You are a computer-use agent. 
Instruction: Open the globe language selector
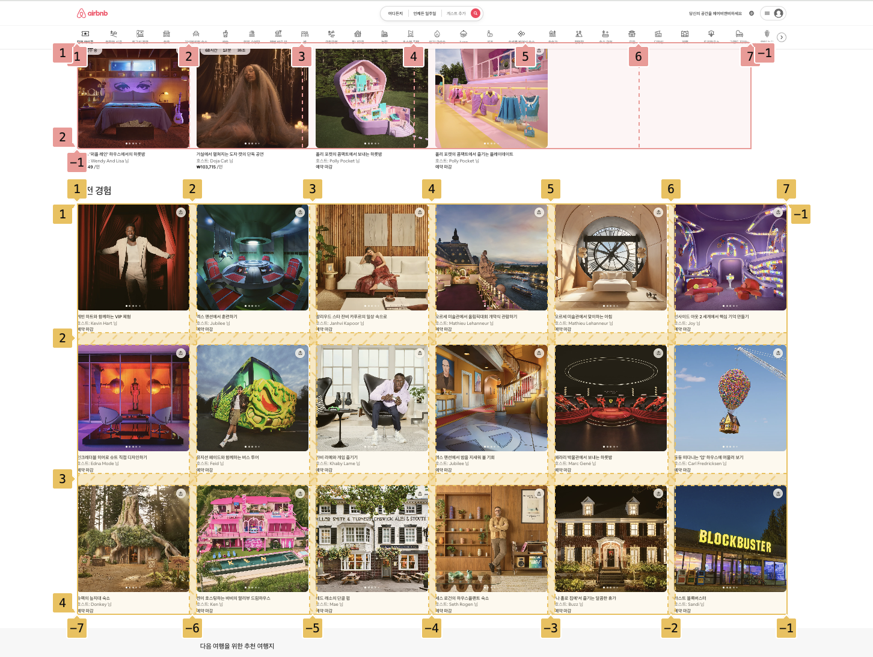click(x=752, y=13)
